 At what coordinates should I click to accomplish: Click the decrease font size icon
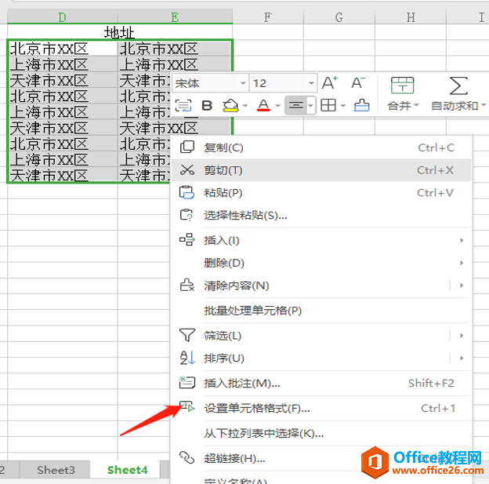pos(358,83)
